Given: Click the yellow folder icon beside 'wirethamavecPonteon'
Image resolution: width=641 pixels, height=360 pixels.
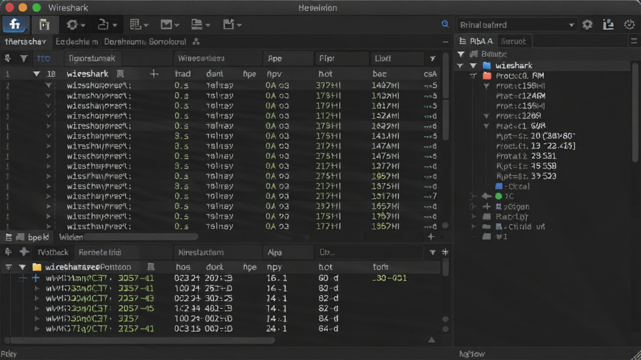Looking at the screenshot, I should (37, 267).
